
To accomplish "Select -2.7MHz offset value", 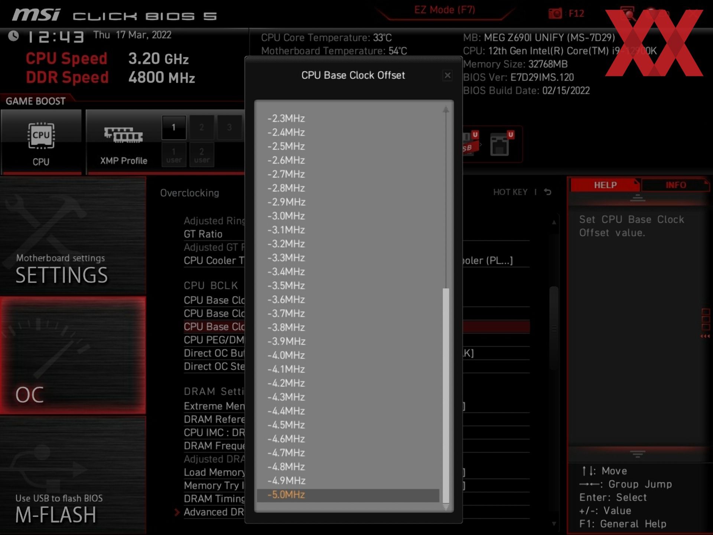I will pos(286,174).
